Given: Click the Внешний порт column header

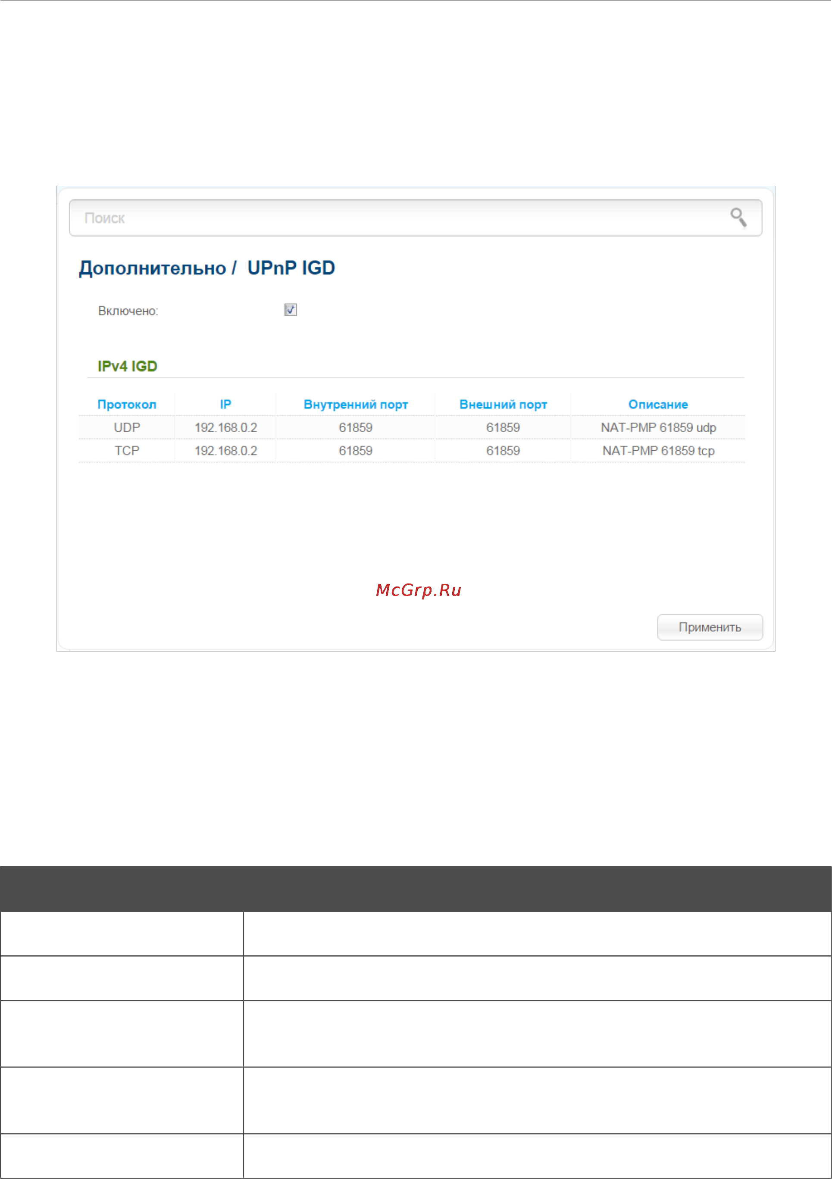Looking at the screenshot, I should tap(503, 404).
